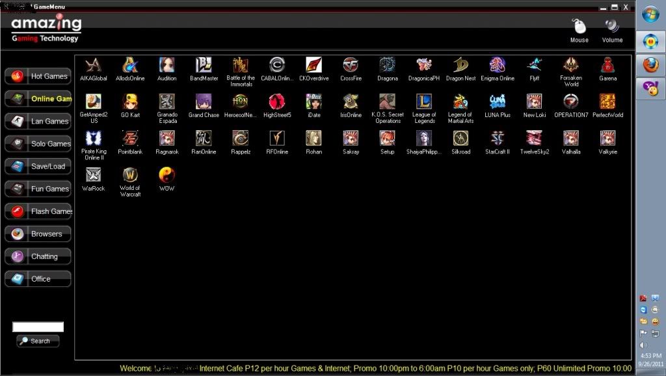Select PerfectWorld icon
This screenshot has width=666, height=376.
point(608,102)
